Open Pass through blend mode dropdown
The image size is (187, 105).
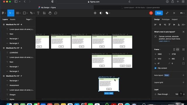(x=164, y=94)
